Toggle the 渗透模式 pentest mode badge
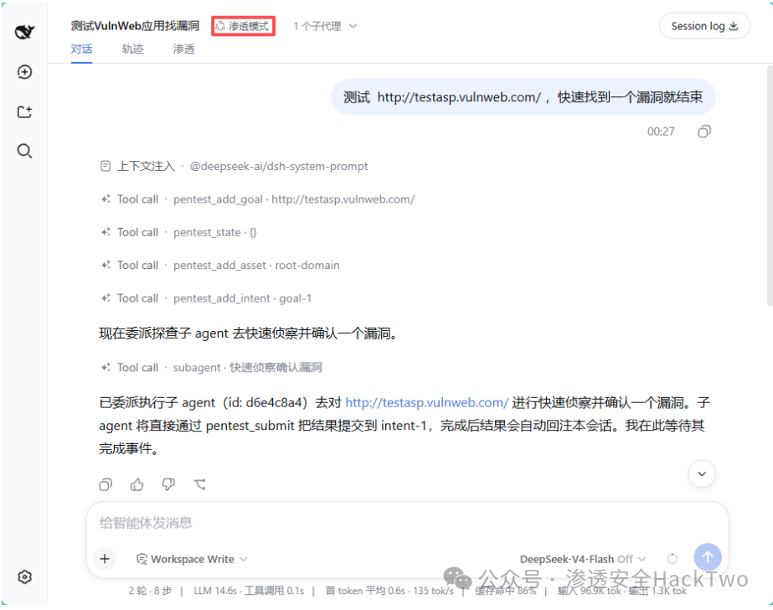 tap(243, 26)
